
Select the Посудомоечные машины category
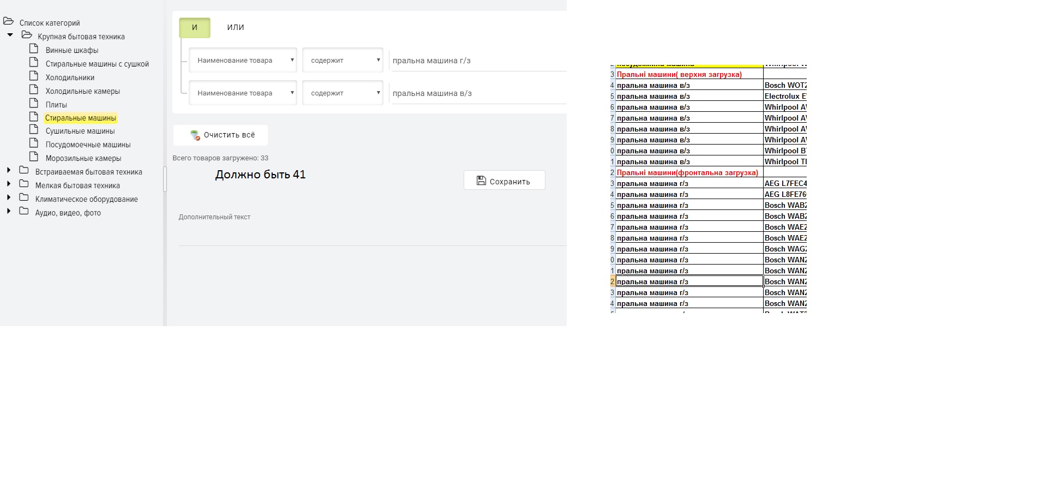[x=88, y=145]
